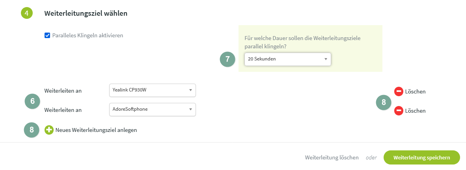Click the Weiterleitungsziel wählen heading
The height and width of the screenshot is (170, 466).
tap(86, 13)
